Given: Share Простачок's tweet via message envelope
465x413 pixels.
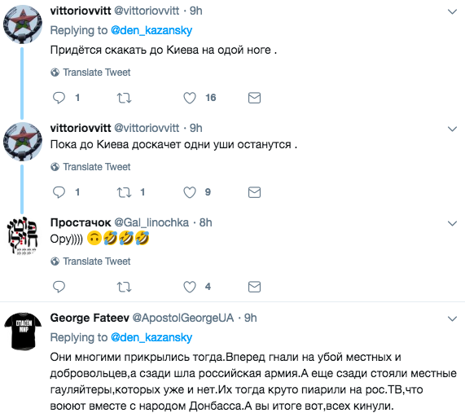Looking at the screenshot, I should pyautogui.click(x=254, y=287).
